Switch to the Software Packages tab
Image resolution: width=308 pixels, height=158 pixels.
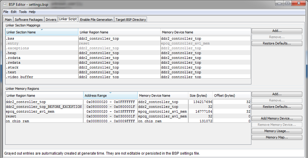point(29,19)
